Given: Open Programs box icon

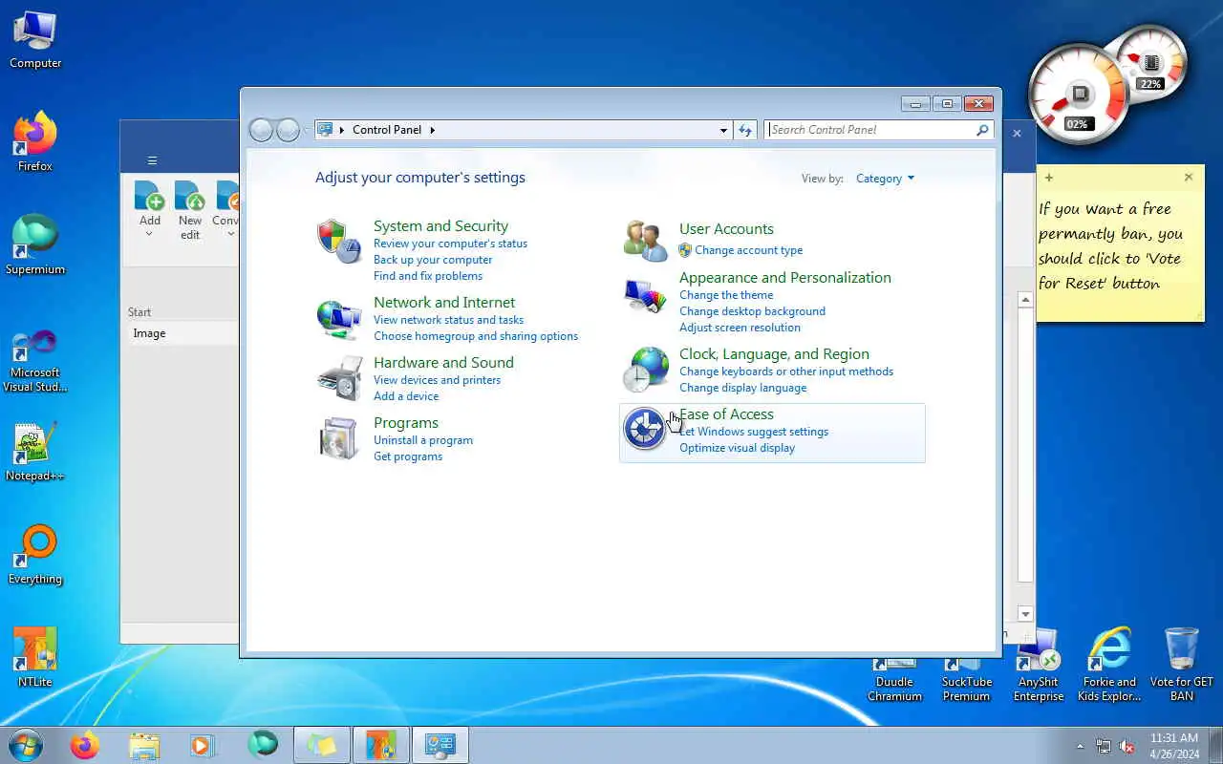Looking at the screenshot, I should [x=338, y=438].
